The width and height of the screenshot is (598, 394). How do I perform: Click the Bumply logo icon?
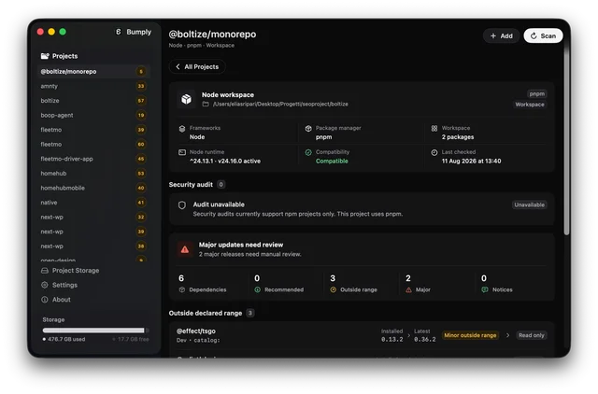click(x=119, y=32)
